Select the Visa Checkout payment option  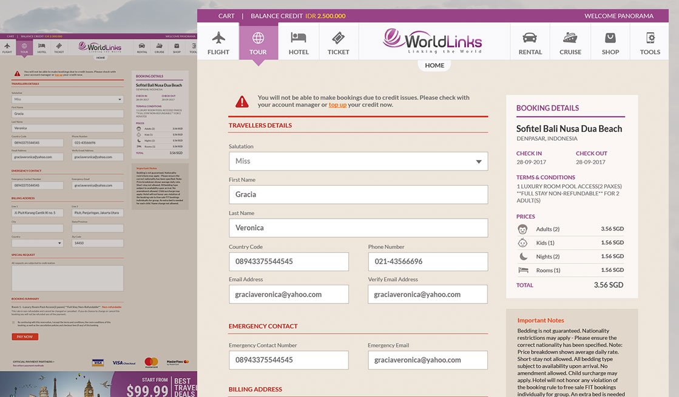(x=124, y=362)
